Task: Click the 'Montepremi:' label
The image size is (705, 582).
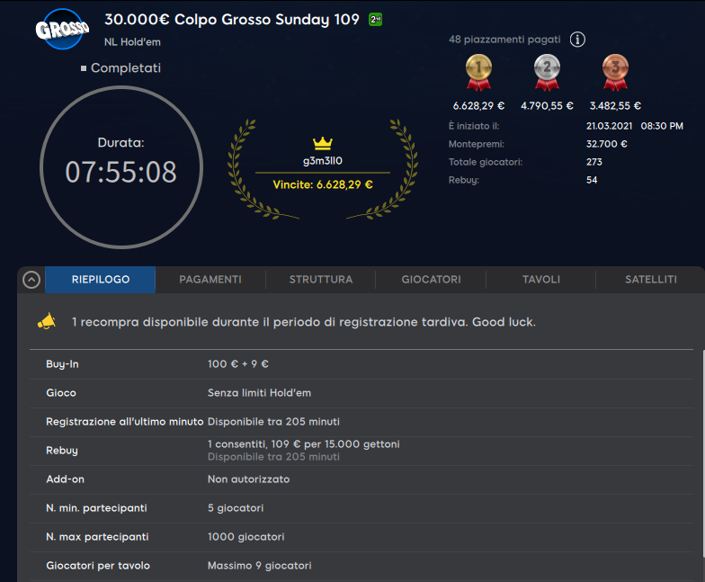Action: coord(477,144)
